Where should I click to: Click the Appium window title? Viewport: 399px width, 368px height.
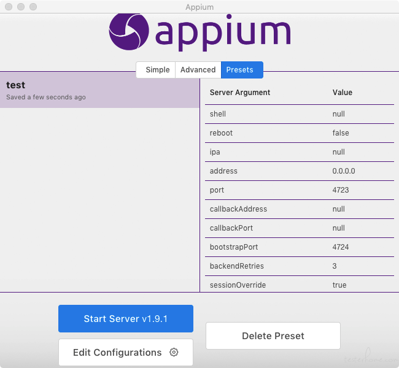click(x=199, y=7)
